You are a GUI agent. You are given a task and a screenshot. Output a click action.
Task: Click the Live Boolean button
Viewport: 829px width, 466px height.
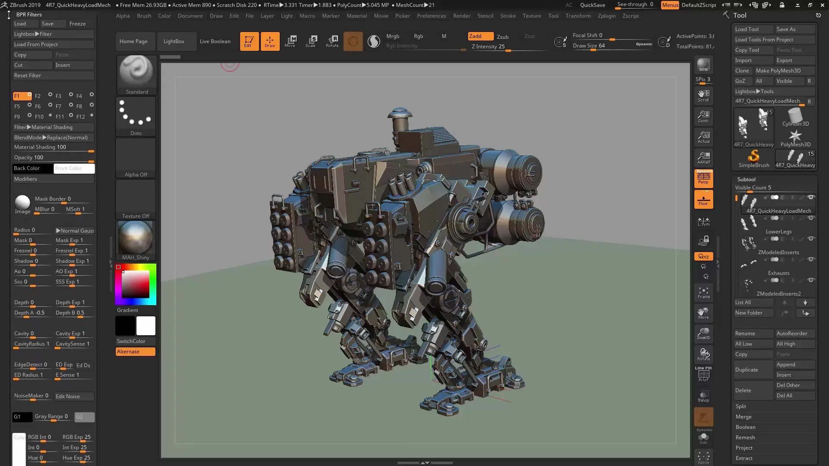[215, 41]
